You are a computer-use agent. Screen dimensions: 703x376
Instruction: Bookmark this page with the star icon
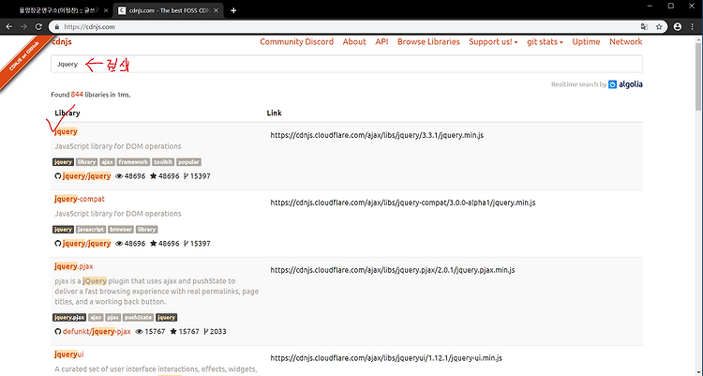[x=659, y=27]
